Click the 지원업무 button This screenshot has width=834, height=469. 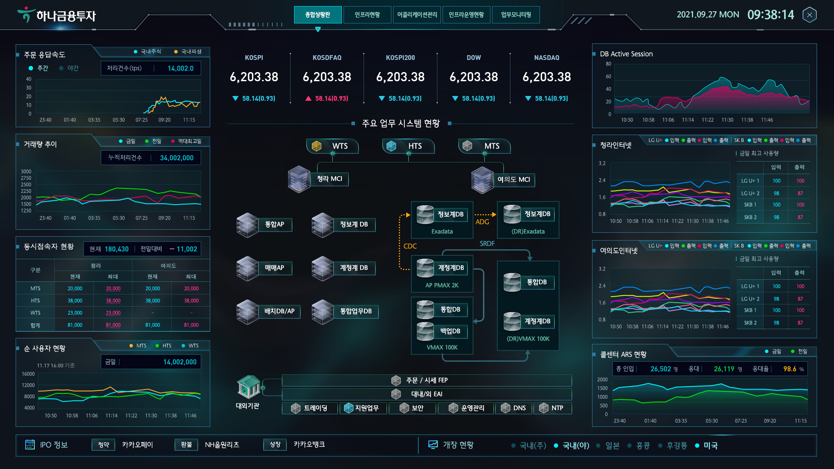[363, 408]
